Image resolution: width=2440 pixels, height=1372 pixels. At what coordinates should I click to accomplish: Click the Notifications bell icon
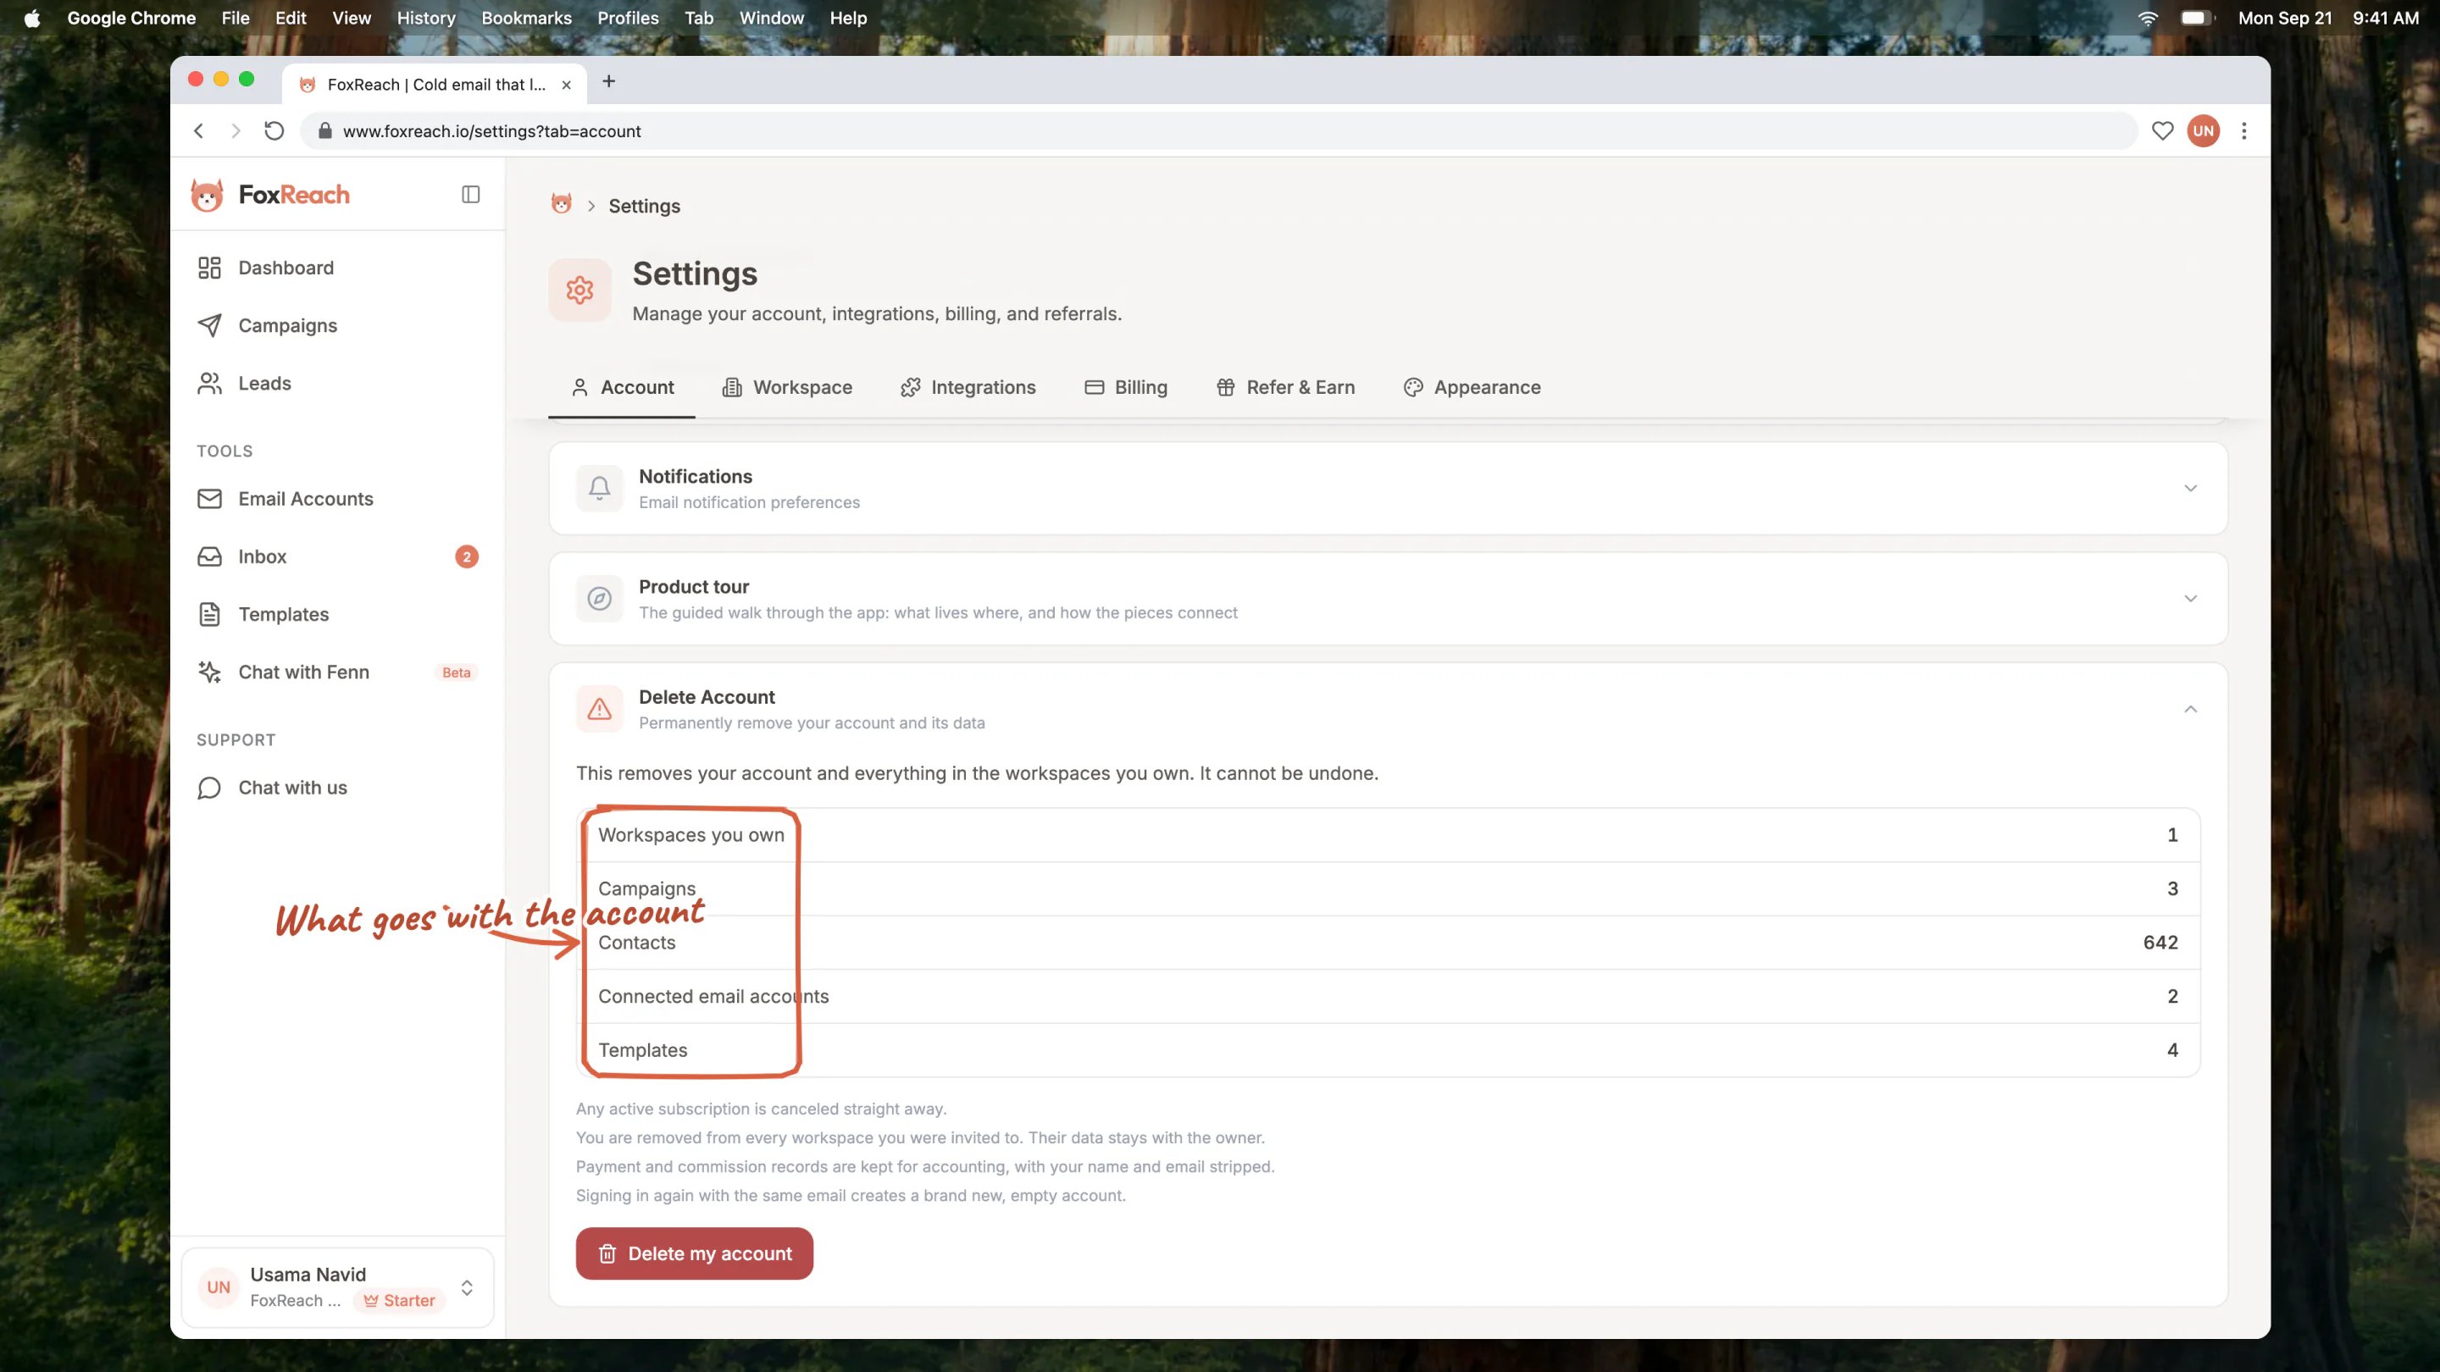(x=600, y=489)
